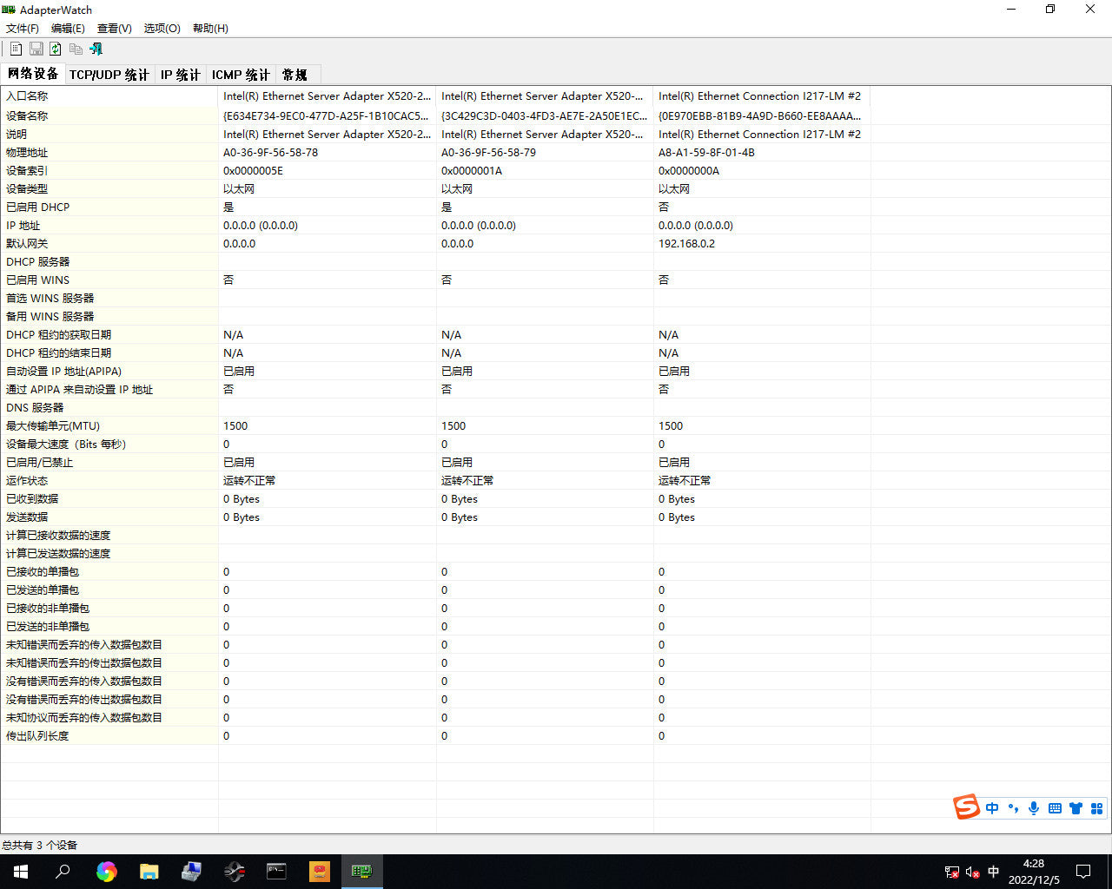Open the 文件(F) menu
Image resolution: width=1112 pixels, height=889 pixels.
(23, 28)
